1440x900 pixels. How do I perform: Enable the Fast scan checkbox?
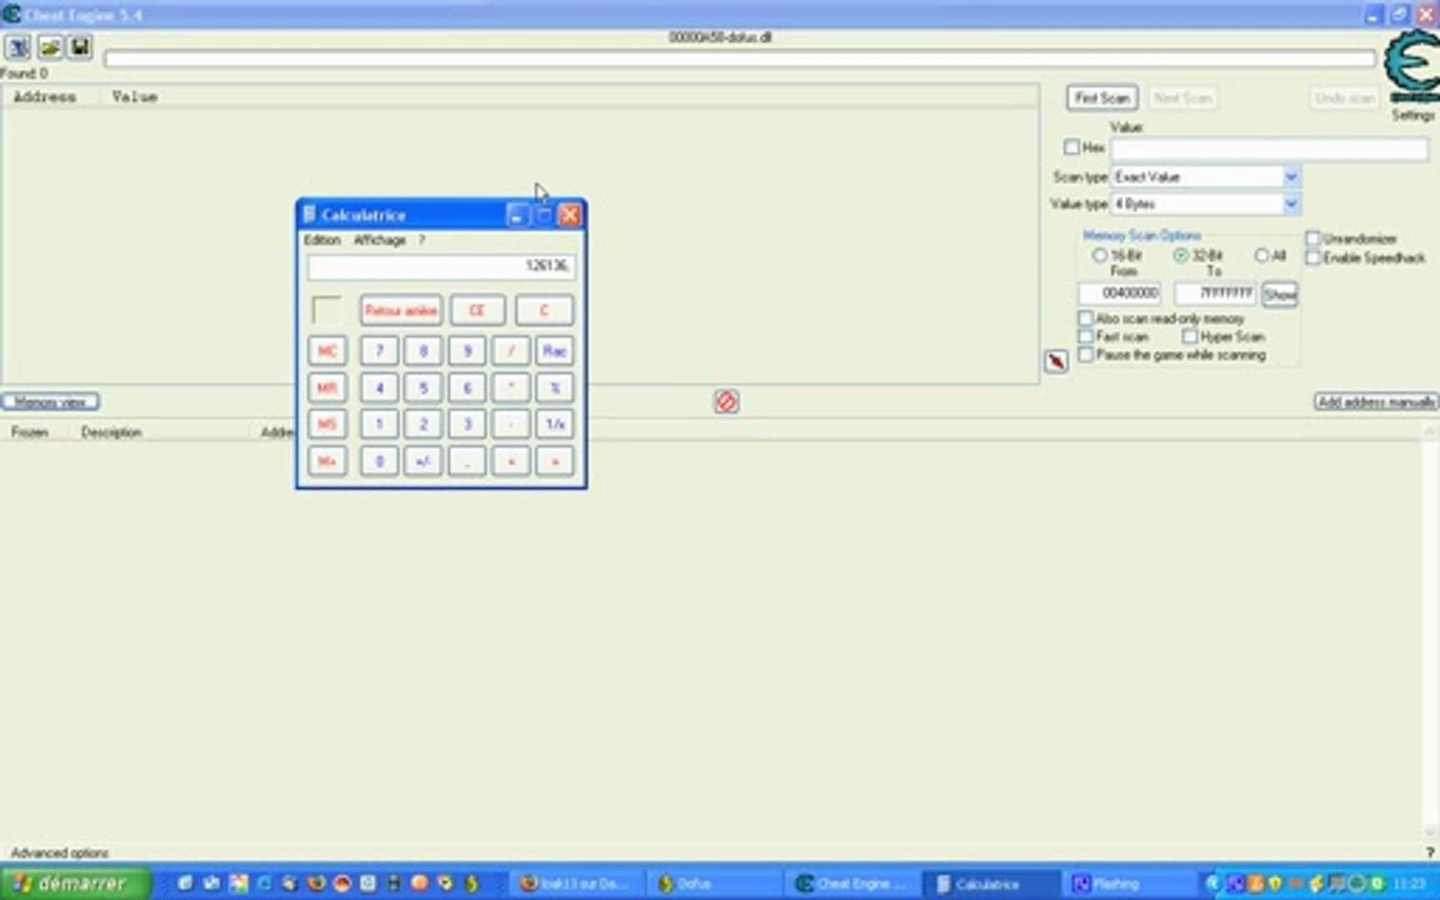[x=1085, y=337]
